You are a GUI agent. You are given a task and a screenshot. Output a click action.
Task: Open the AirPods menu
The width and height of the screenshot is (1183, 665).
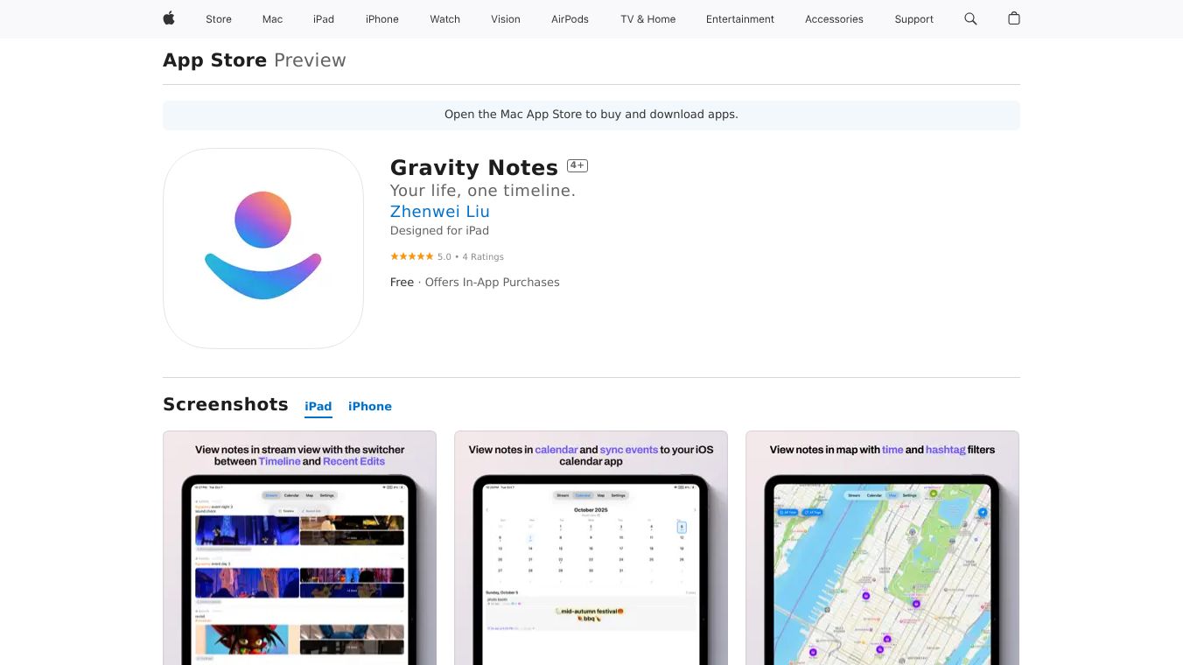[x=570, y=19]
